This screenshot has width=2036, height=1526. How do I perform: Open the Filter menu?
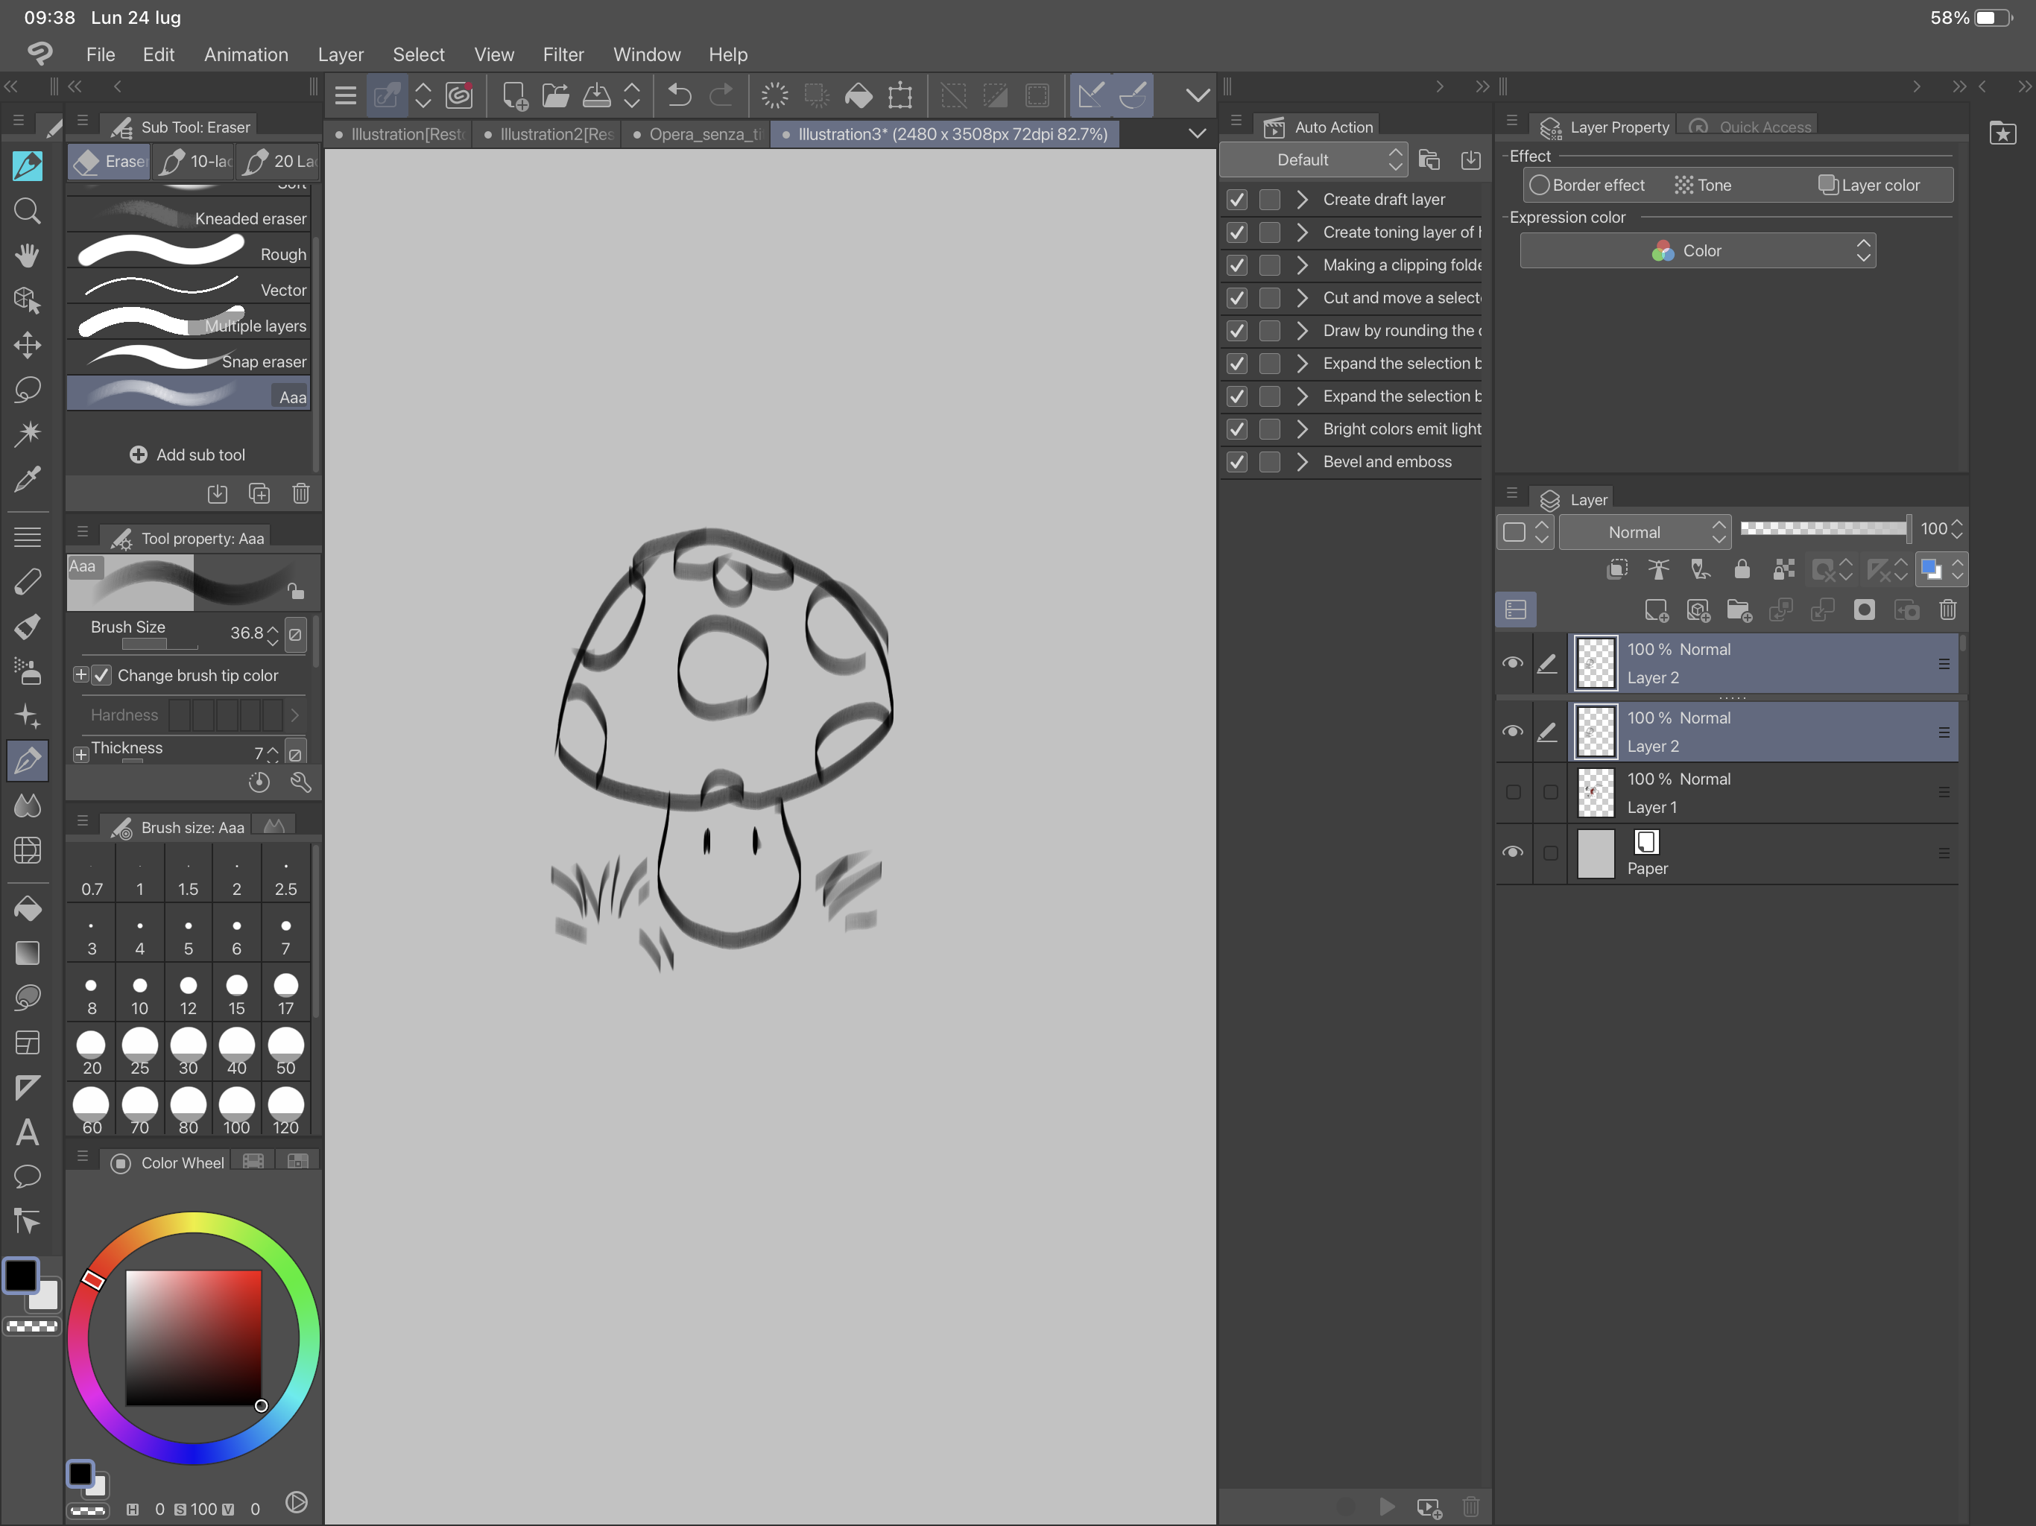click(563, 54)
